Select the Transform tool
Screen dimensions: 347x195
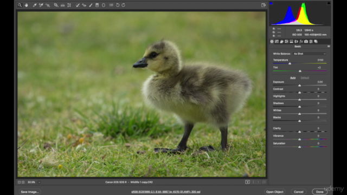tap(69, 5)
